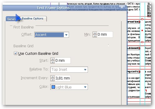Image resolution: width=155 pixels, height=109 pixels.
Task: Close the Text Frame Options dialog
Action: point(122,7)
